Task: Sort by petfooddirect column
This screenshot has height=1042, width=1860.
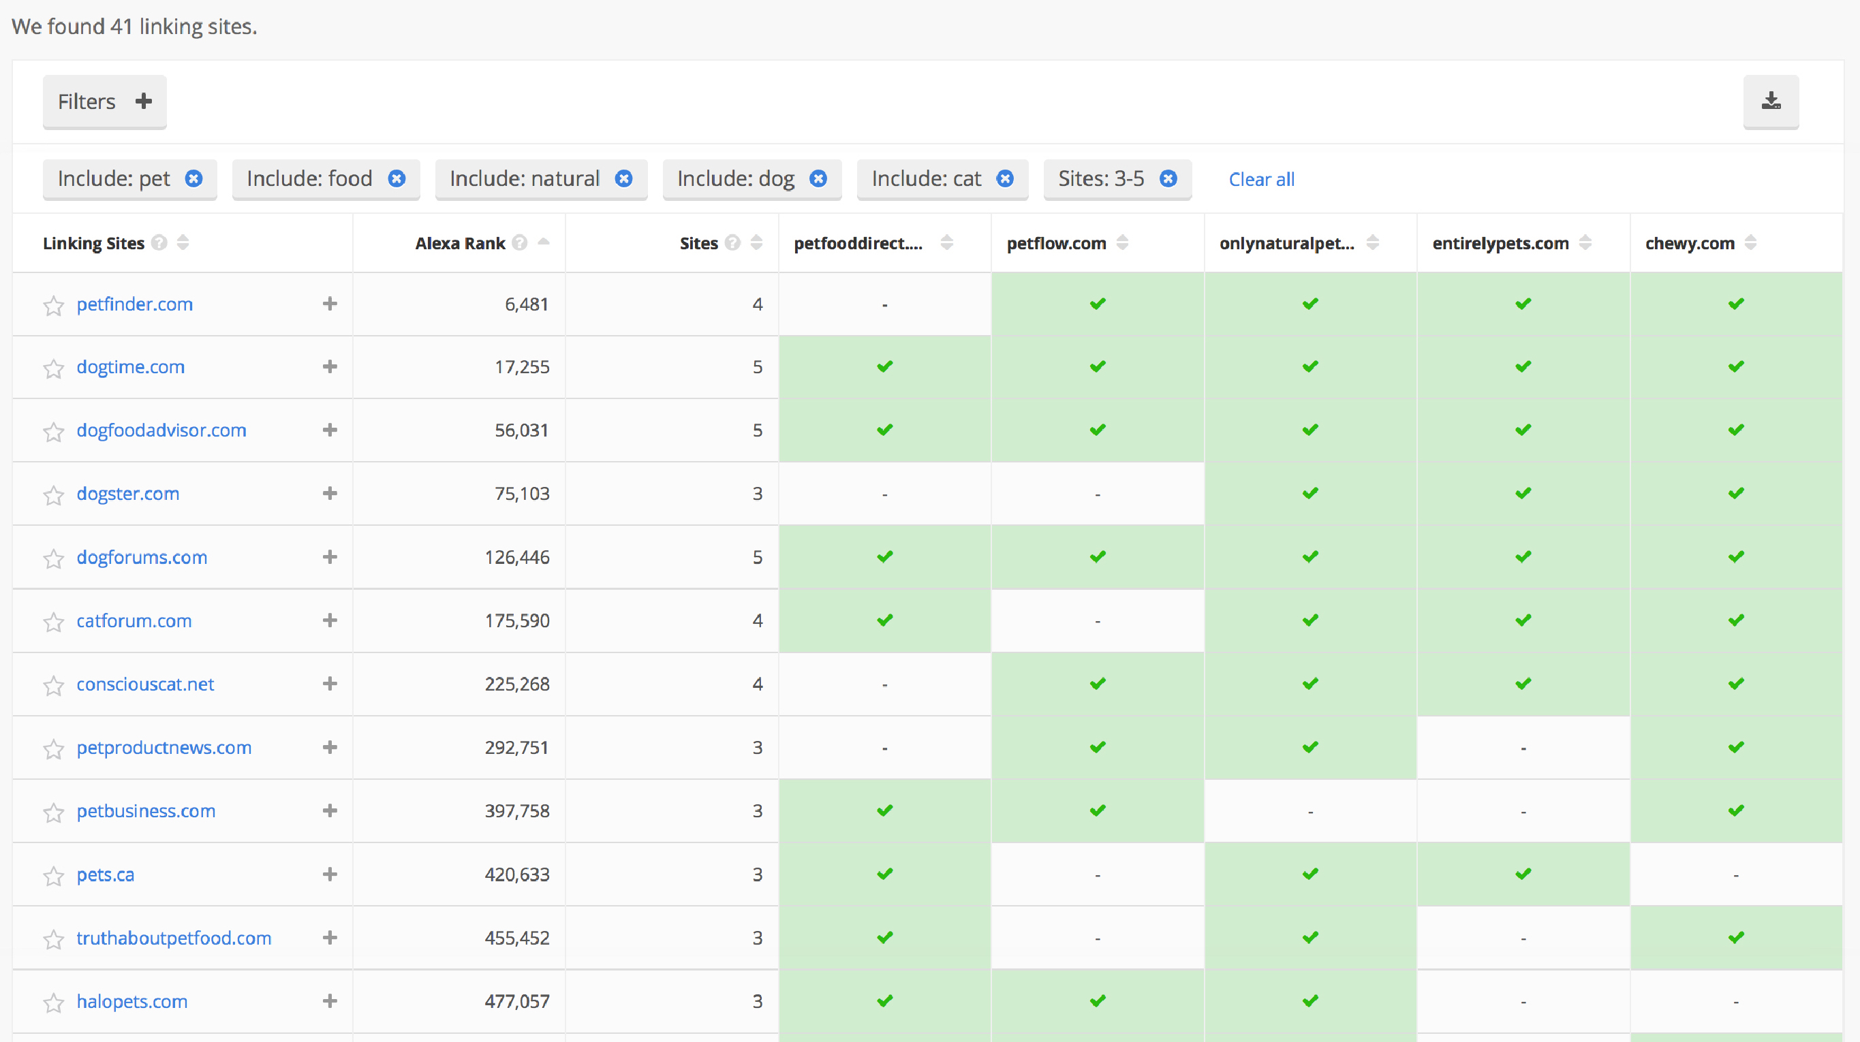Action: pyautogui.click(x=946, y=242)
